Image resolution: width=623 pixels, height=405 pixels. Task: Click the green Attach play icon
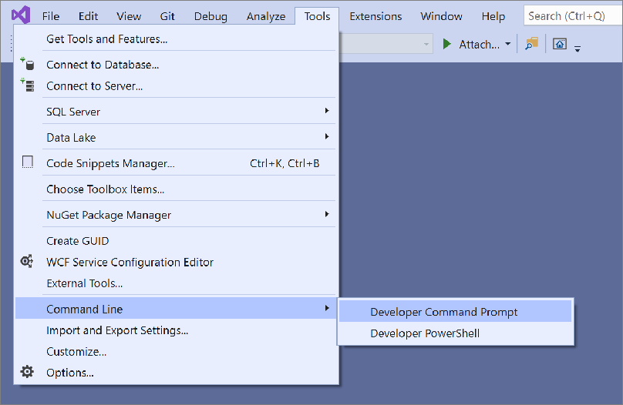click(x=447, y=44)
